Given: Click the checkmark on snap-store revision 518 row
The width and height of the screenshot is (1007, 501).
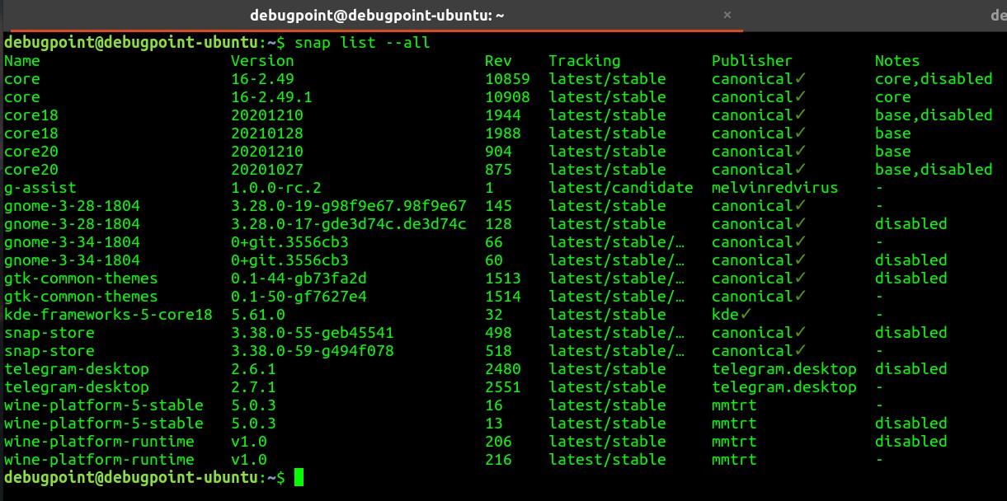Looking at the screenshot, I should pos(799,350).
